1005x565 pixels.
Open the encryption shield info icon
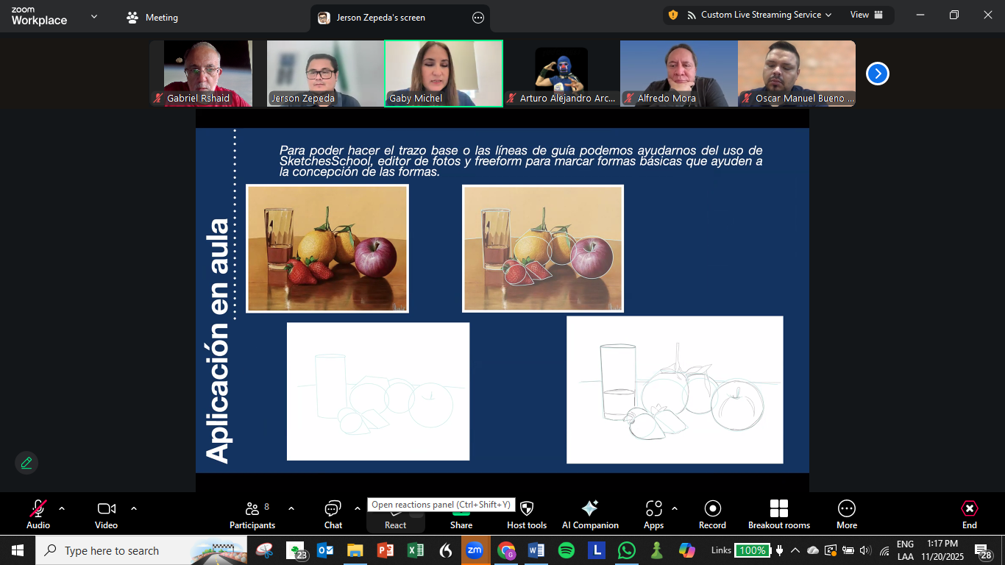point(672,15)
